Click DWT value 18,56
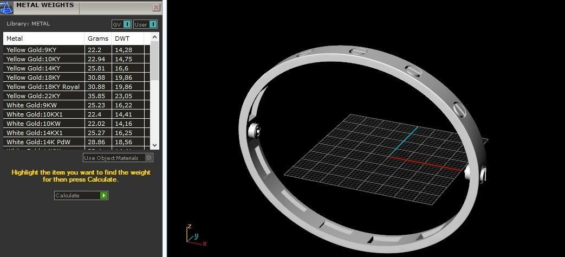Image resolution: width=565 pixels, height=257 pixels. coord(124,142)
